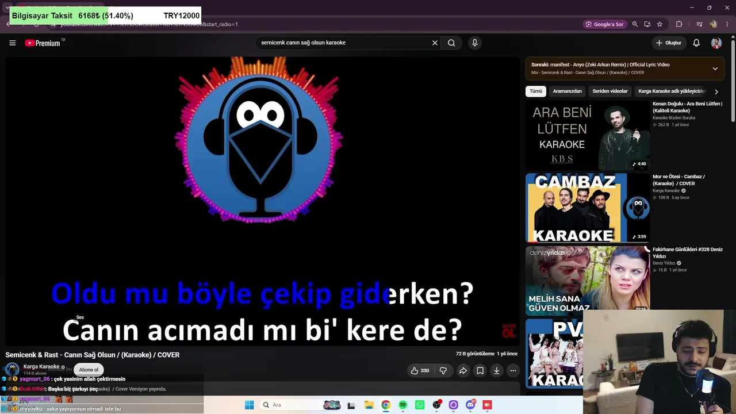Select the Seriden videolar filter chip
Screen dimensions: 736x414
(610, 91)
